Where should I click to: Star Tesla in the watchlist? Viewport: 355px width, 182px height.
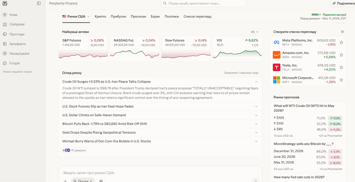(x=341, y=67)
